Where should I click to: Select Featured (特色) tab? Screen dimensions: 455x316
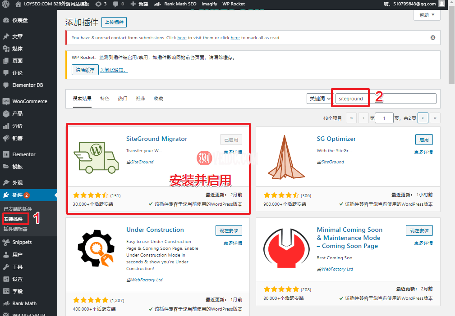pyautogui.click(x=105, y=99)
